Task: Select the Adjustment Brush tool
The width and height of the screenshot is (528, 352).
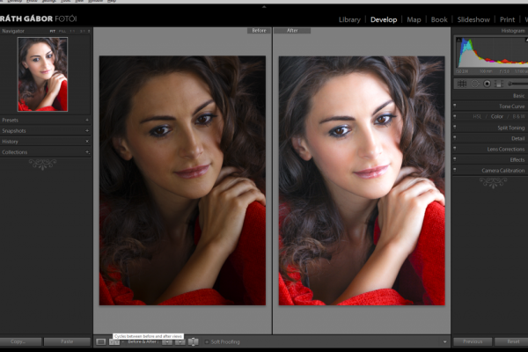Action: [x=518, y=84]
